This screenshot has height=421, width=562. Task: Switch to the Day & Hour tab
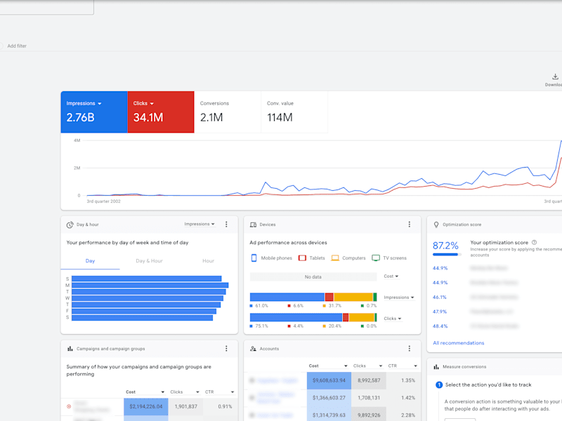149,261
